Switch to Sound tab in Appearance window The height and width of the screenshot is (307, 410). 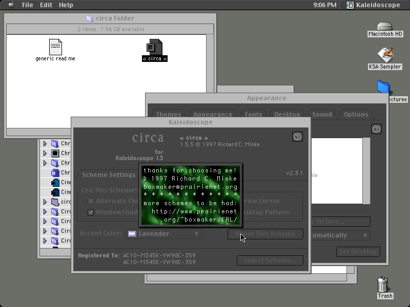tap(322, 114)
